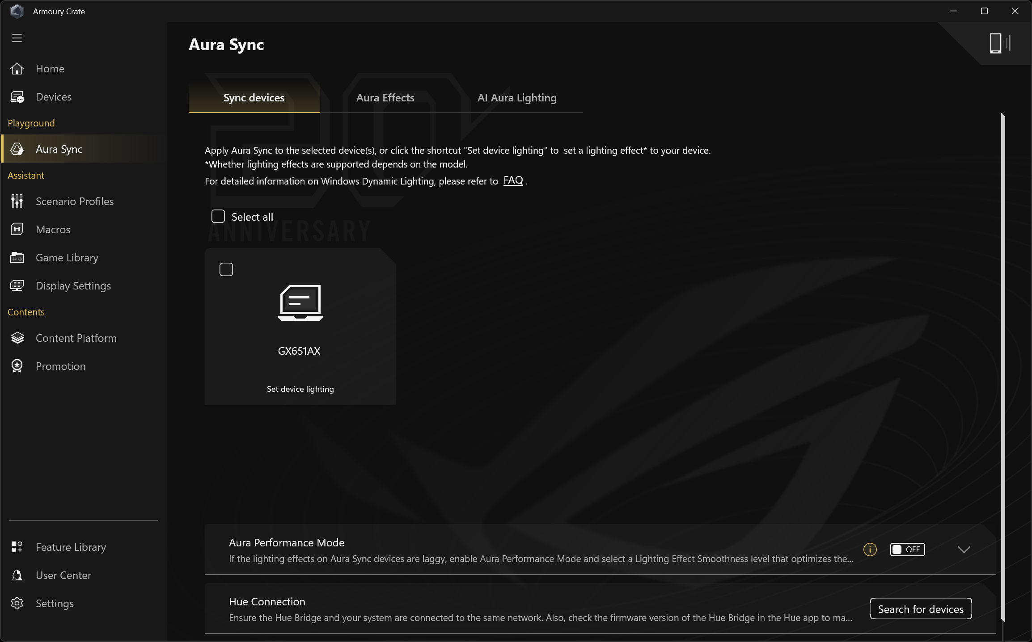Open Feature Library from the sidebar
Viewport: 1032px width, 642px height.
click(x=83, y=547)
